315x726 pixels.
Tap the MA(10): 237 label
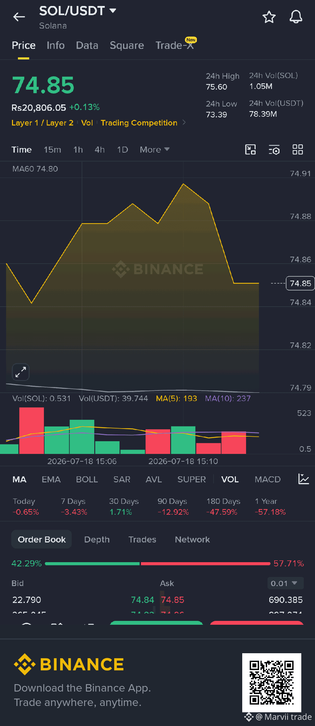[x=228, y=398]
